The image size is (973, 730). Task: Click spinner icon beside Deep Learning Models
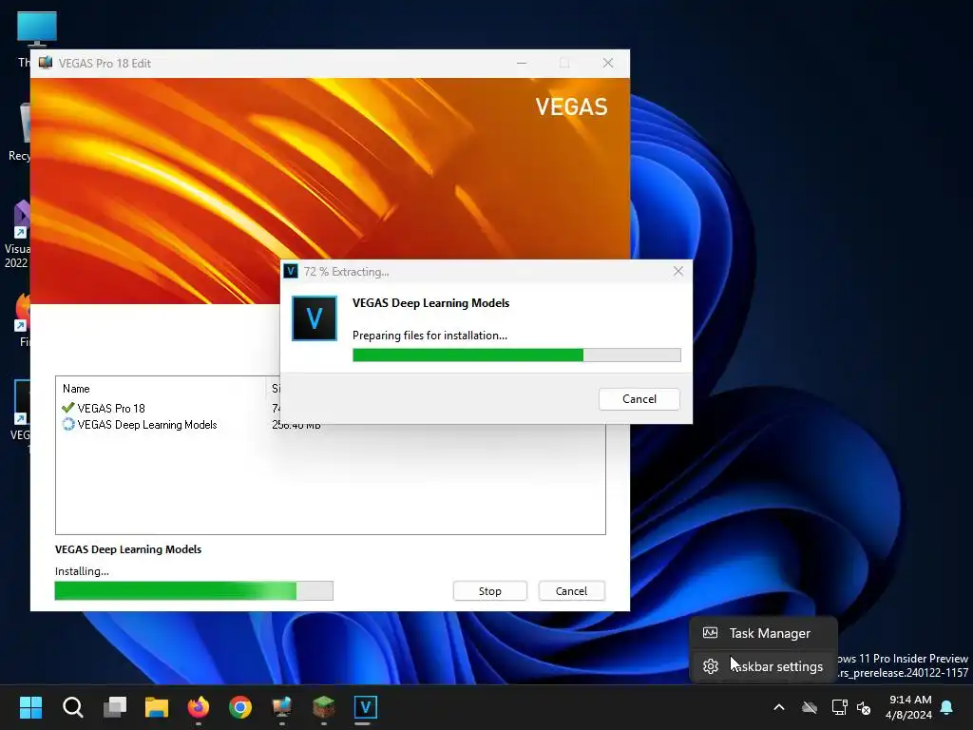68,425
